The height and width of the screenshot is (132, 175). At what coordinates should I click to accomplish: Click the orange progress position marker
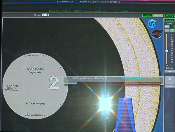[125, 83]
